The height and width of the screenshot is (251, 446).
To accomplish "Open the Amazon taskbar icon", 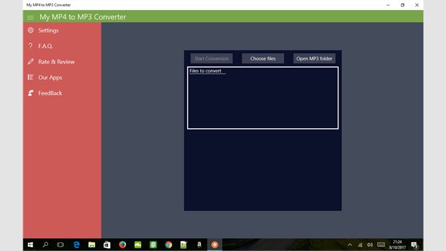I will point(199,244).
